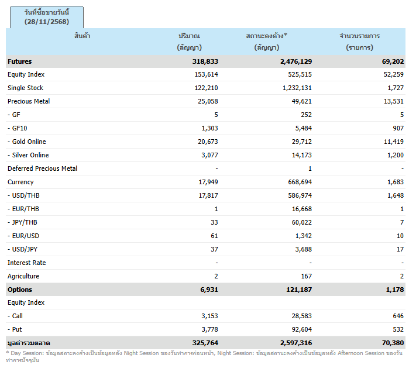Image resolution: width=409 pixels, height=365 pixels.
Task: Select the Gold Online row label
Action: coord(27,142)
